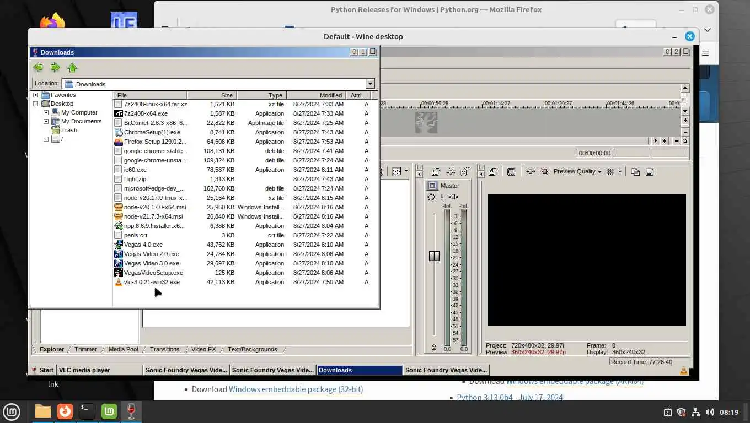Expand the My Documents node
The image size is (750, 423).
(x=46, y=121)
